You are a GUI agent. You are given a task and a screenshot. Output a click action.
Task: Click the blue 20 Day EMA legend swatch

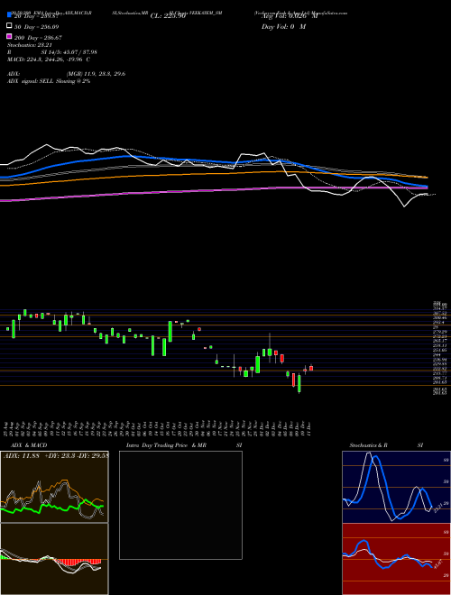(x=9, y=14)
